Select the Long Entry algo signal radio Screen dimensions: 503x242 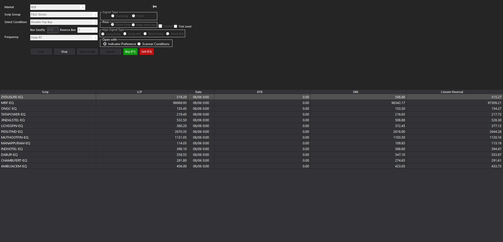pyautogui.click(x=103, y=34)
